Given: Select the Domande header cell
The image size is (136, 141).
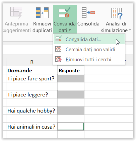Looking at the screenshot, I should point(32,70).
